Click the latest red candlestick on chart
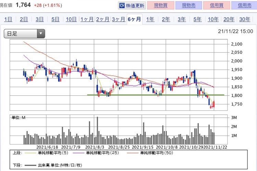The image size is (257, 171). pos(214,104)
